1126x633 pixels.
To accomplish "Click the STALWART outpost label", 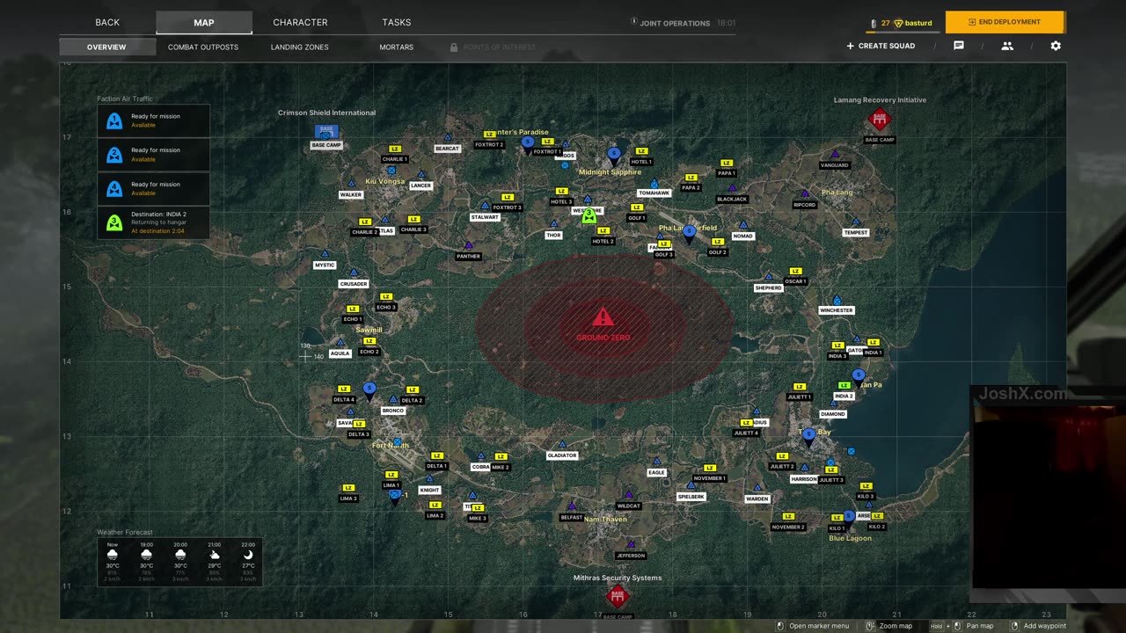I will [485, 217].
